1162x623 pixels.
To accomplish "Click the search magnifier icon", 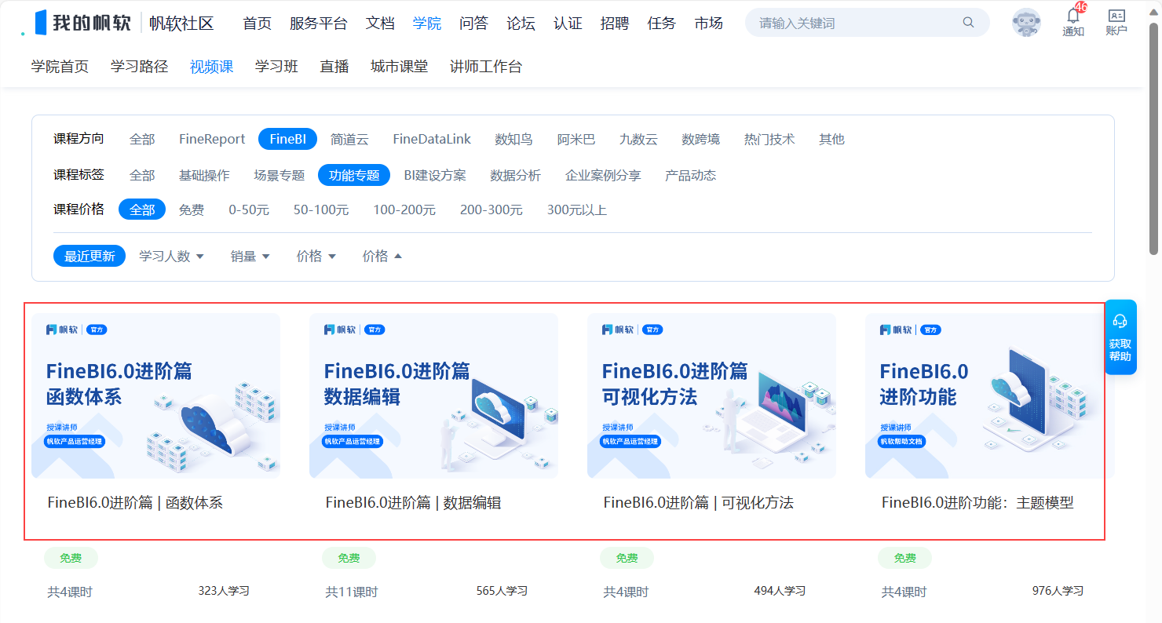I will tap(968, 23).
